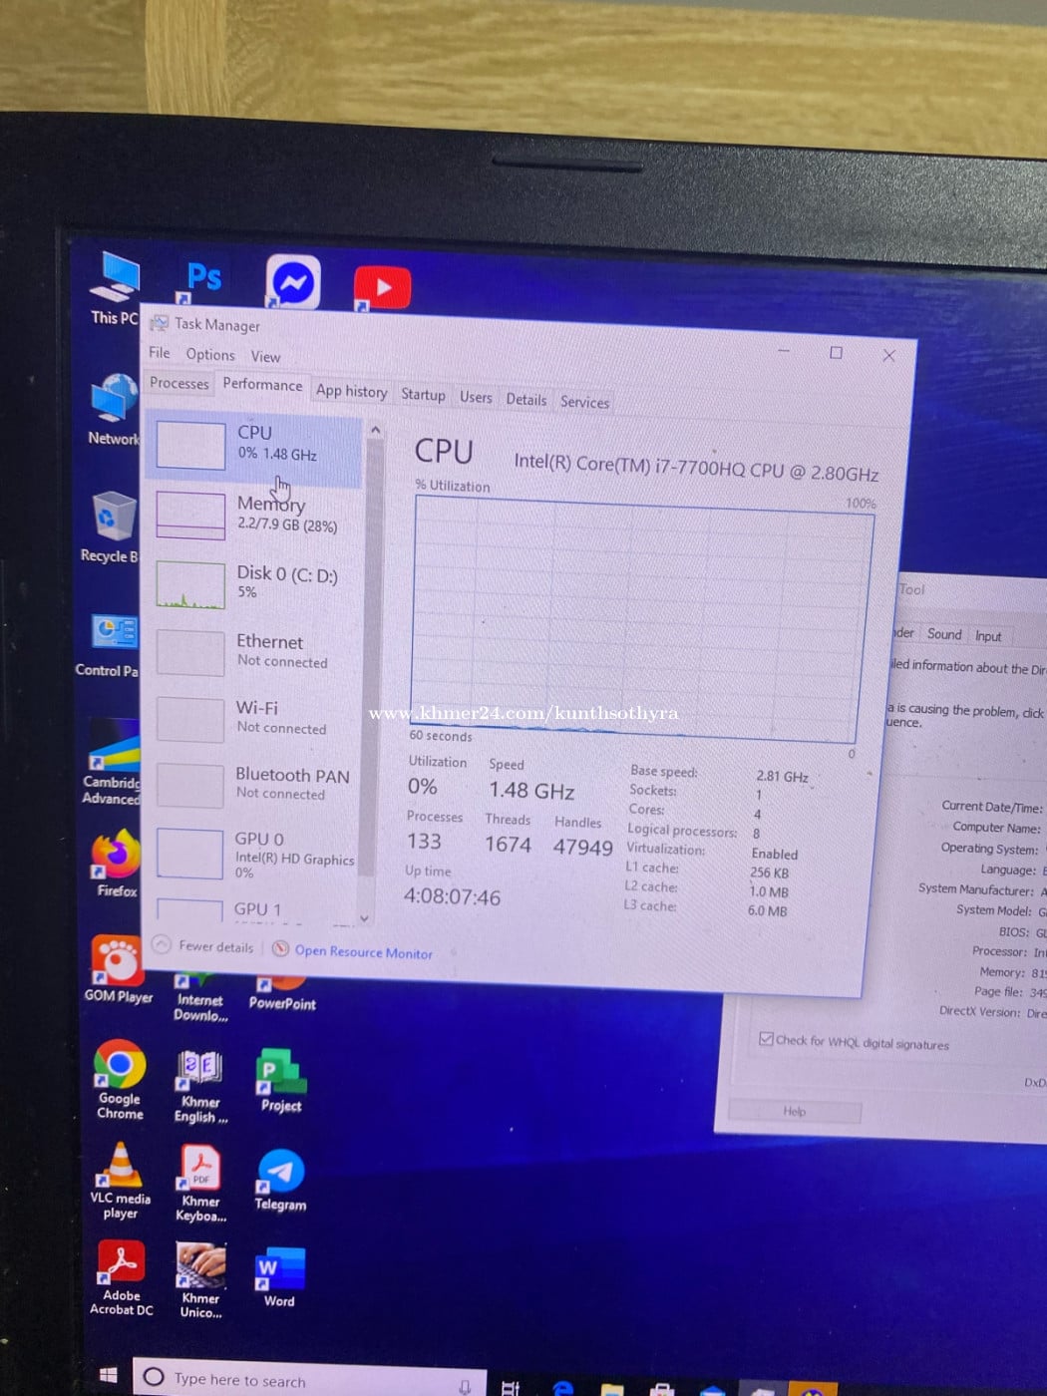Screen dimensions: 1047x1396
Task: Select the Bluetooth PAN item
Action: coord(255,784)
